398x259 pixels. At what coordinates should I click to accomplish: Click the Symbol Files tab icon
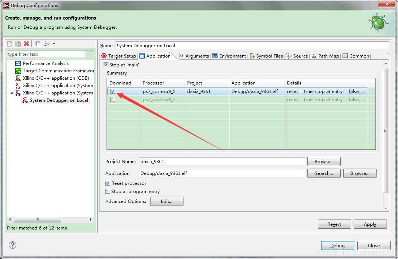click(x=252, y=56)
